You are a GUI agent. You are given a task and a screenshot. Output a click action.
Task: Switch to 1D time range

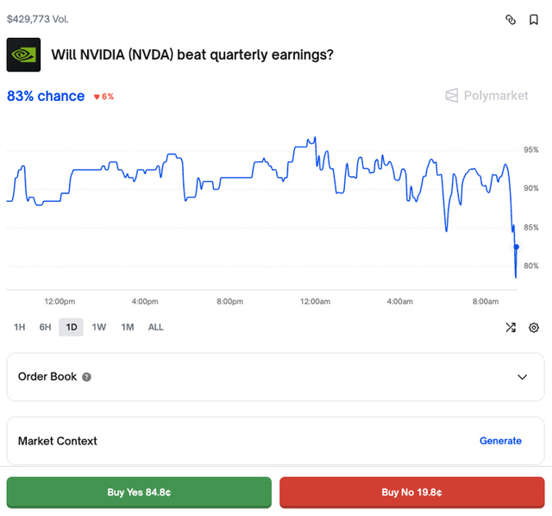(x=72, y=327)
